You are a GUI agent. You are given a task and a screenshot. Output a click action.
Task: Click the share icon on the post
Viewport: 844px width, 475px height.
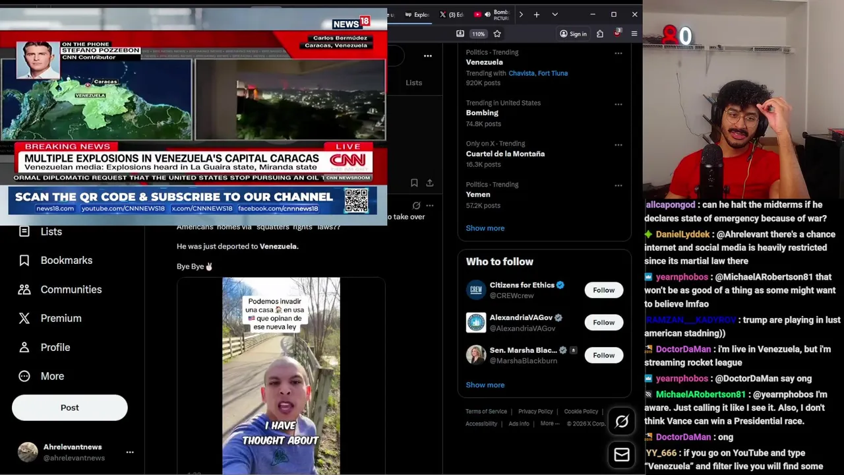coord(429,183)
